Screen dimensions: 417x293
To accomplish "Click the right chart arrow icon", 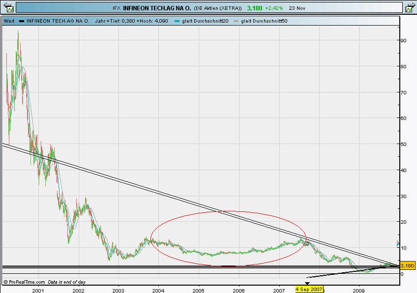I will tap(410, 7).
